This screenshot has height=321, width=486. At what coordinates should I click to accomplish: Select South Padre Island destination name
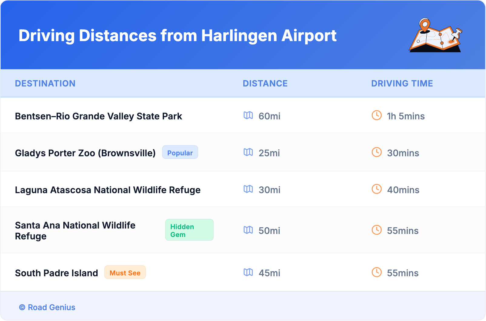56,273
